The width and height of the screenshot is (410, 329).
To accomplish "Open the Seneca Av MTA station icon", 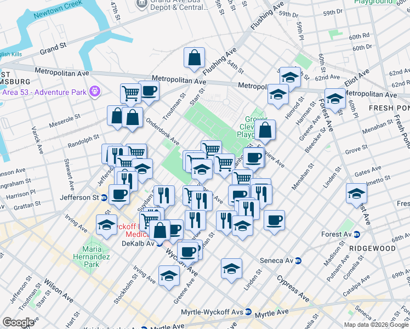I will point(298,261).
